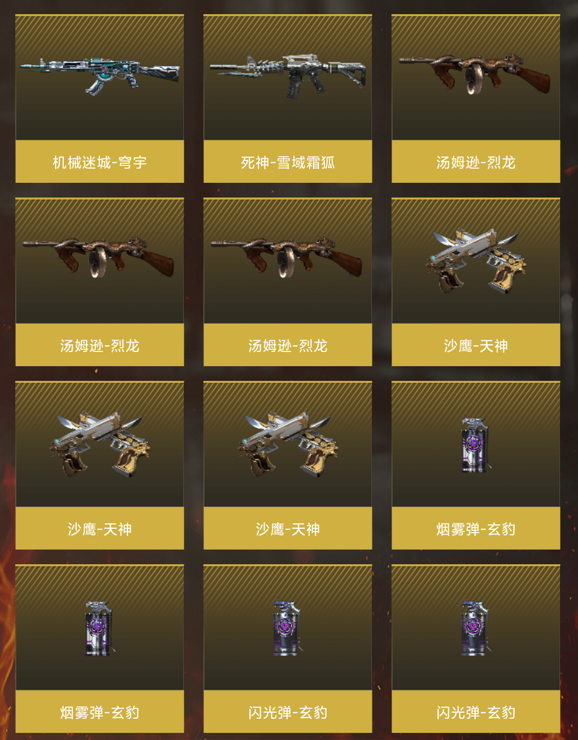The height and width of the screenshot is (740, 578).
Task: Choose 汤姆逊-烈龙 gun directly below 死神-雪域霜狐 card
Action: [x=287, y=257]
